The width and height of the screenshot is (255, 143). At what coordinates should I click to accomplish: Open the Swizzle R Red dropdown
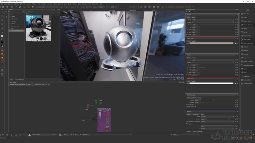point(217,126)
